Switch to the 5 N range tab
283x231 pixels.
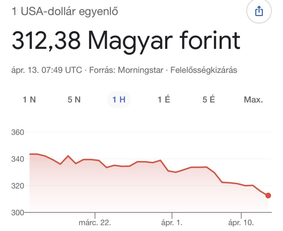[x=74, y=100]
